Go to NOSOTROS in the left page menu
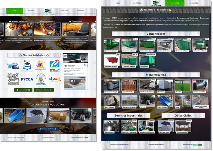 (x=31, y=10)
